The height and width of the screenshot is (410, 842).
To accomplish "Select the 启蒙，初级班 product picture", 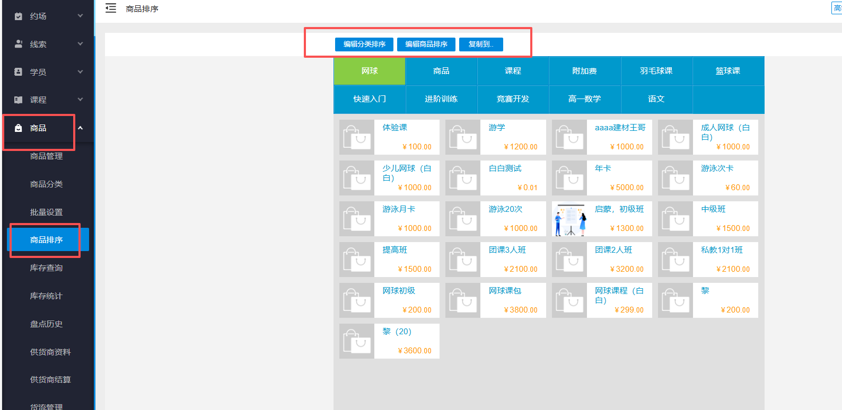I will (x=569, y=219).
